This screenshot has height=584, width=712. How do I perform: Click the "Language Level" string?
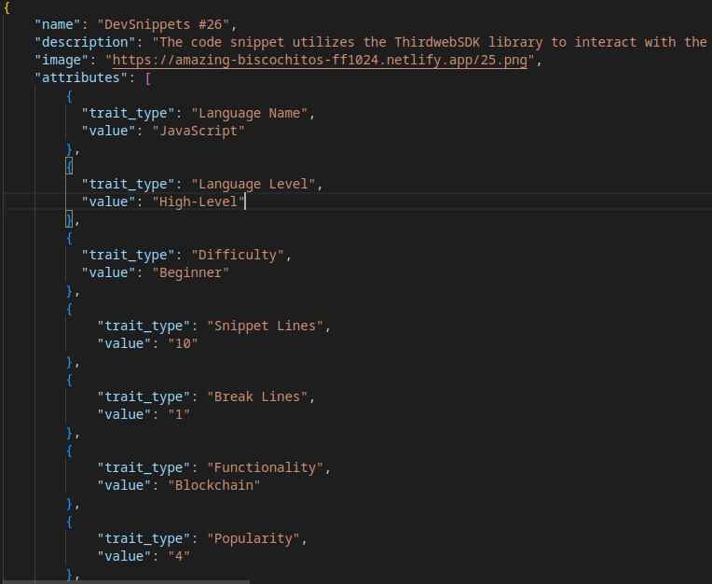[x=253, y=184]
